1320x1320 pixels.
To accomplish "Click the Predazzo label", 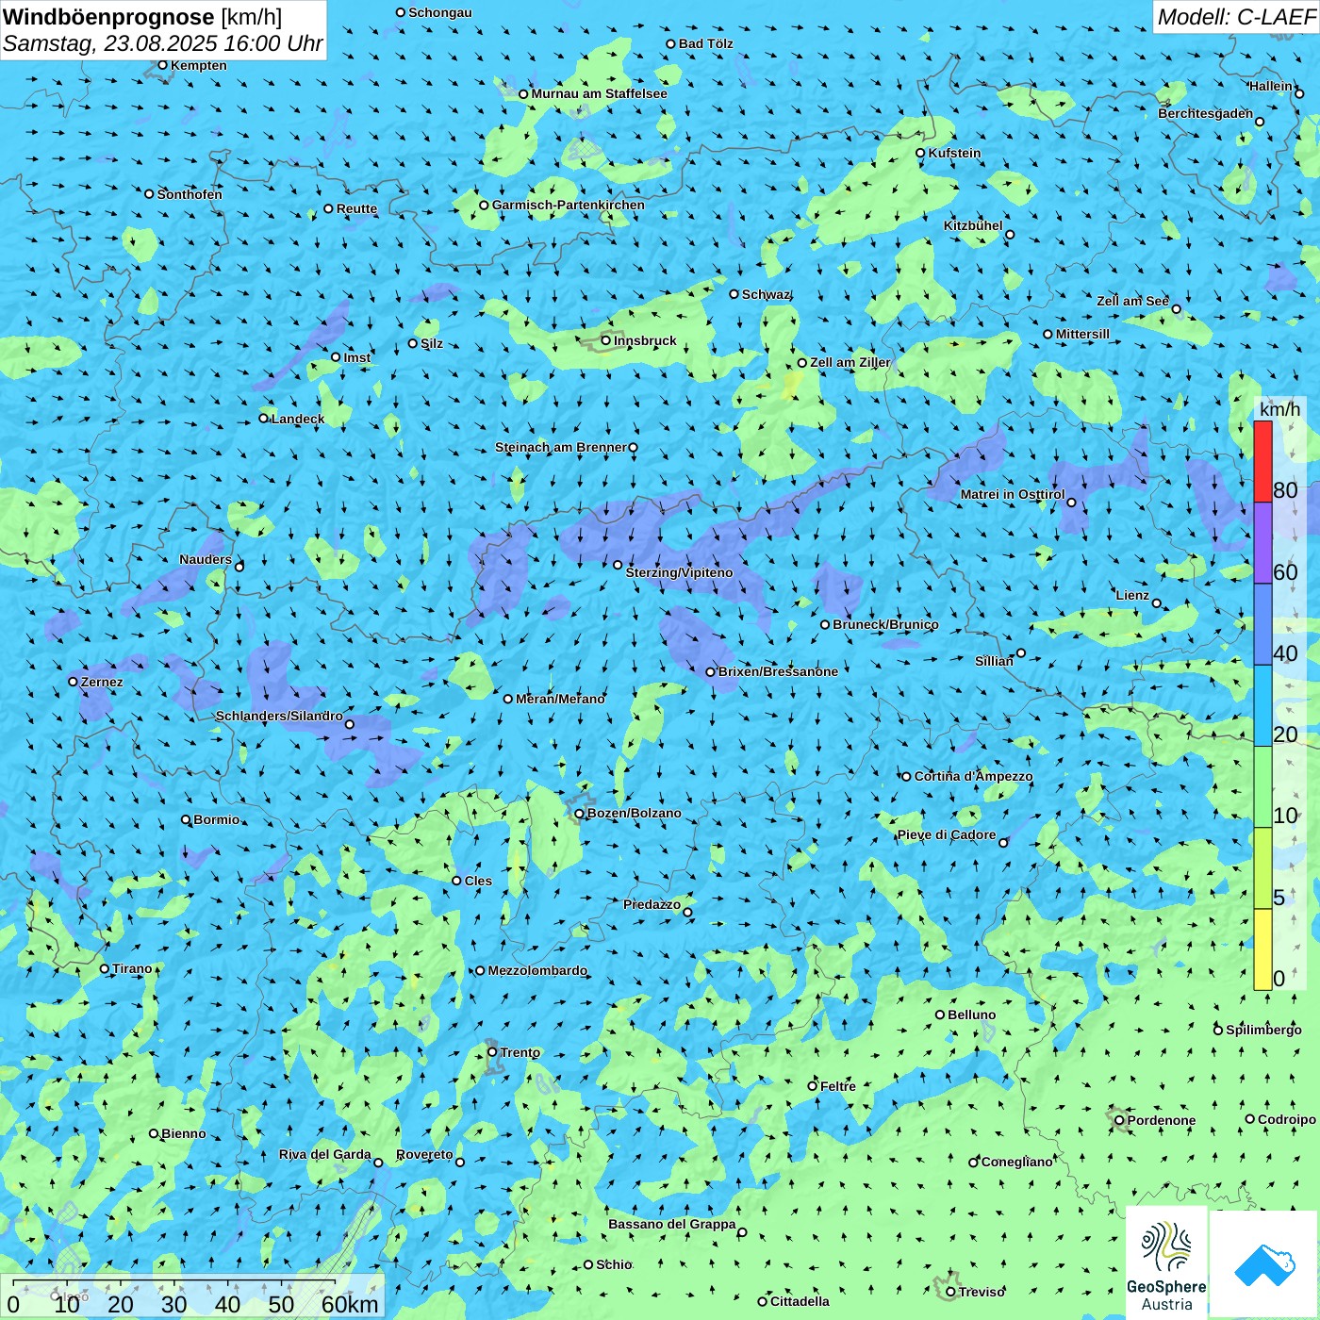I will tap(652, 904).
